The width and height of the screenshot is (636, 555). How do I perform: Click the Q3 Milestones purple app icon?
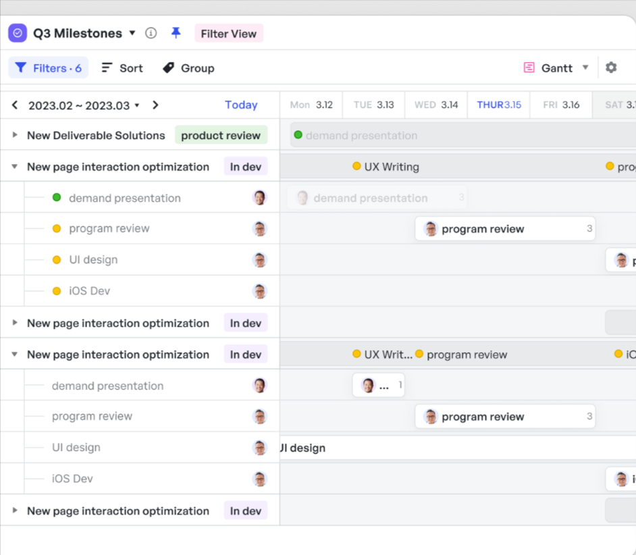point(18,33)
